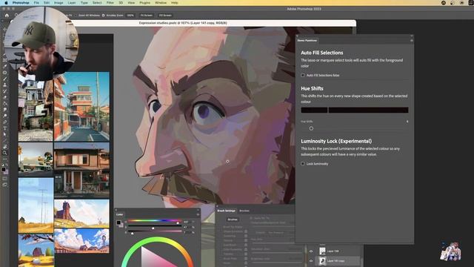Toggle the Scrubby Zoom checkbox
474x267 pixels.
point(103,15)
